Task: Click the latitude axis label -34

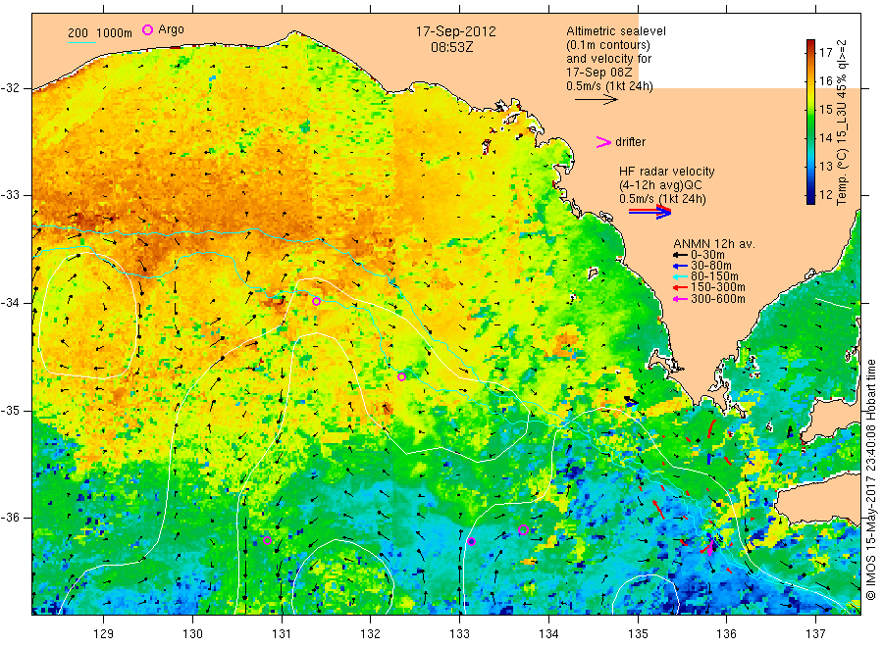Action: coord(10,303)
